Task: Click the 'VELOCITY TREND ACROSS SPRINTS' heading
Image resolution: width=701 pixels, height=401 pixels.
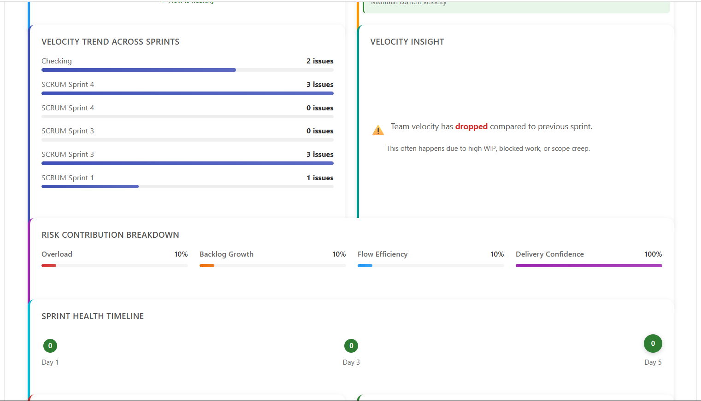Action: [111, 42]
